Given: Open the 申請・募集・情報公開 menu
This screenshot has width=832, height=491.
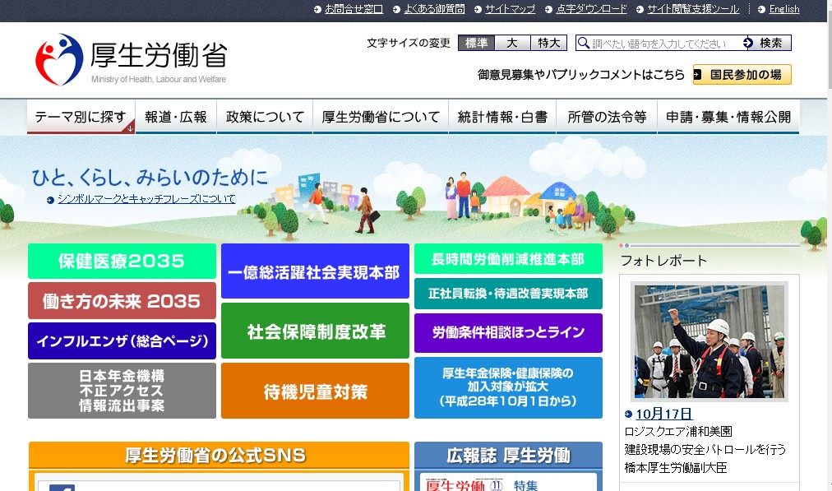Looking at the screenshot, I should click(x=728, y=116).
